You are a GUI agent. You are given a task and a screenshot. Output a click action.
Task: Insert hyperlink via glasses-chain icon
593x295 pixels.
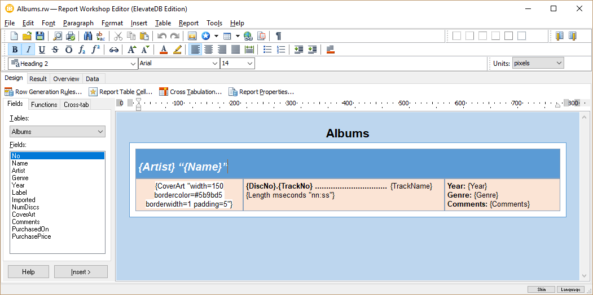(x=114, y=50)
